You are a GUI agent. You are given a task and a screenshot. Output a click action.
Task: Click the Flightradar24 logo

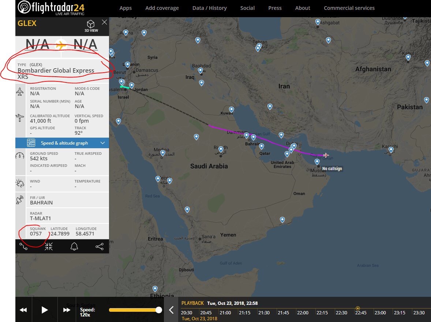point(51,8)
